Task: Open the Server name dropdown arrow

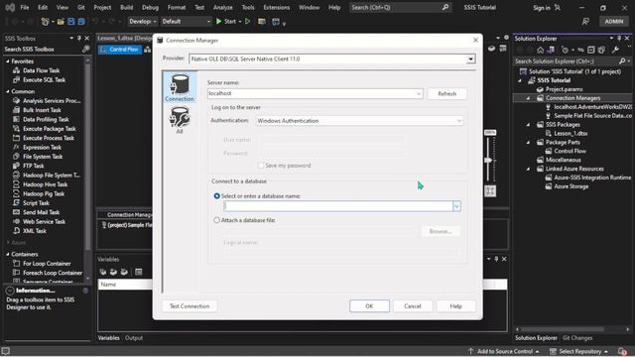Action: [419, 93]
